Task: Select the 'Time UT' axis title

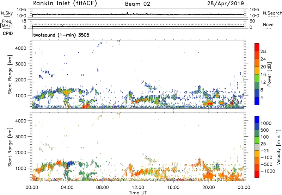Action: tap(138, 193)
